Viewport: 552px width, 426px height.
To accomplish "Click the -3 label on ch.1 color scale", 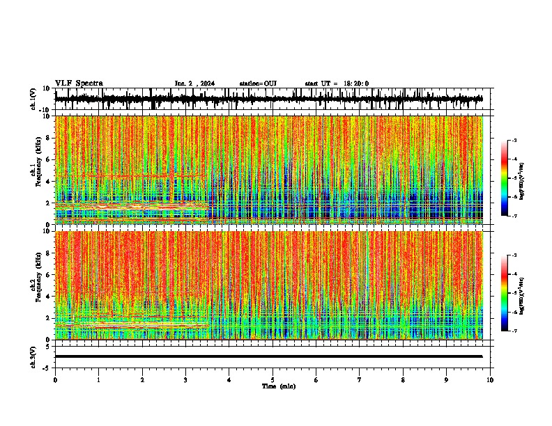I will [514, 140].
